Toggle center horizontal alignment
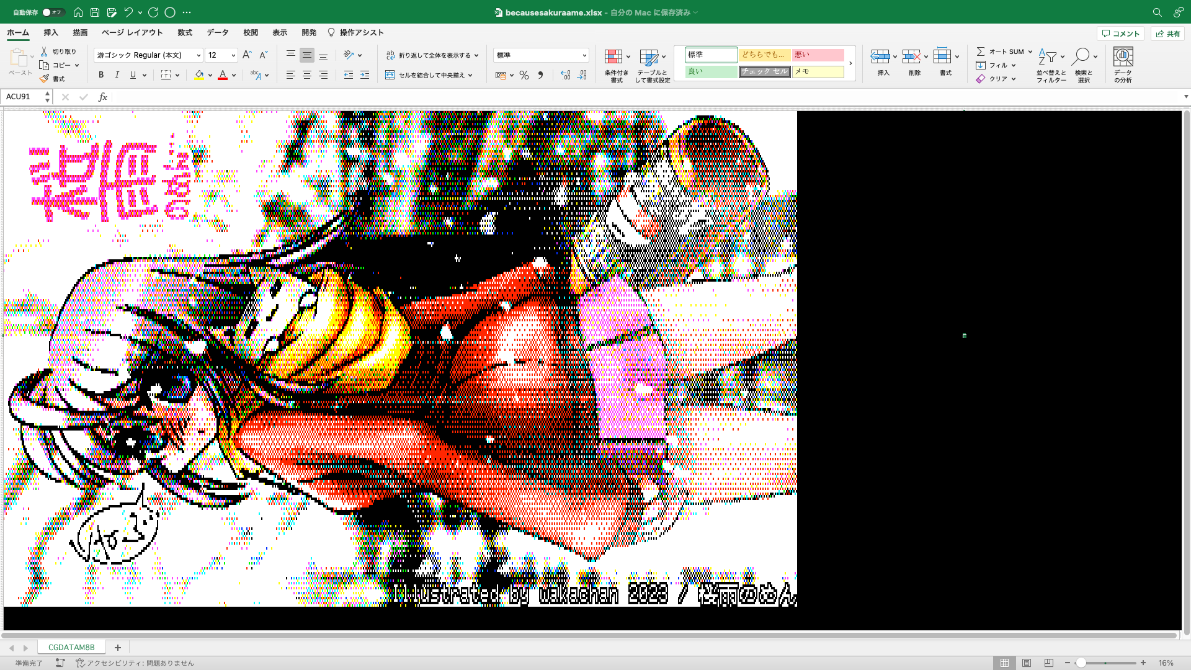 [306, 75]
